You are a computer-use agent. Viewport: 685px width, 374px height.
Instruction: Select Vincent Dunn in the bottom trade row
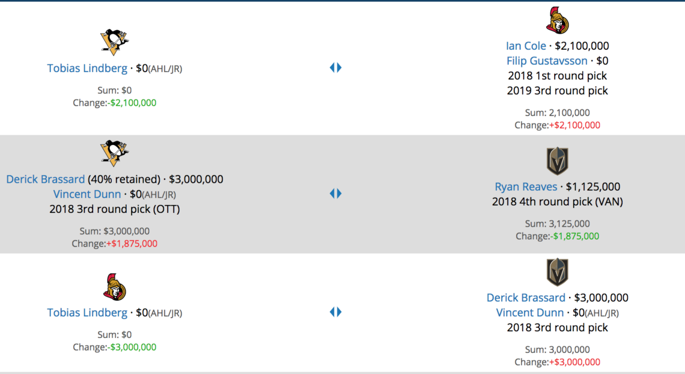coord(530,313)
